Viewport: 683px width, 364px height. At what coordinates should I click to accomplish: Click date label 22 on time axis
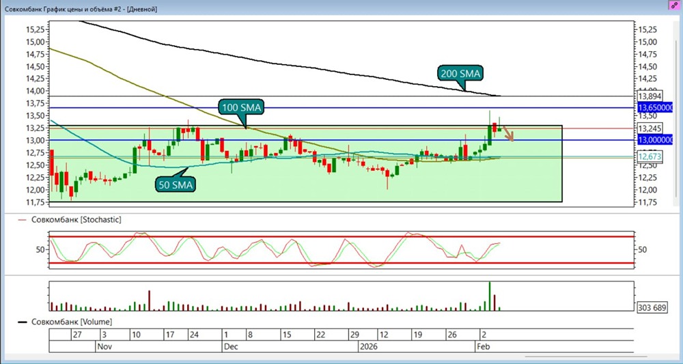click(x=320, y=335)
